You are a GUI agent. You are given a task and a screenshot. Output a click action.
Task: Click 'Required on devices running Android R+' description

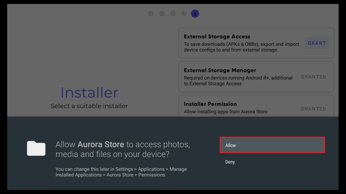pyautogui.click(x=238, y=81)
